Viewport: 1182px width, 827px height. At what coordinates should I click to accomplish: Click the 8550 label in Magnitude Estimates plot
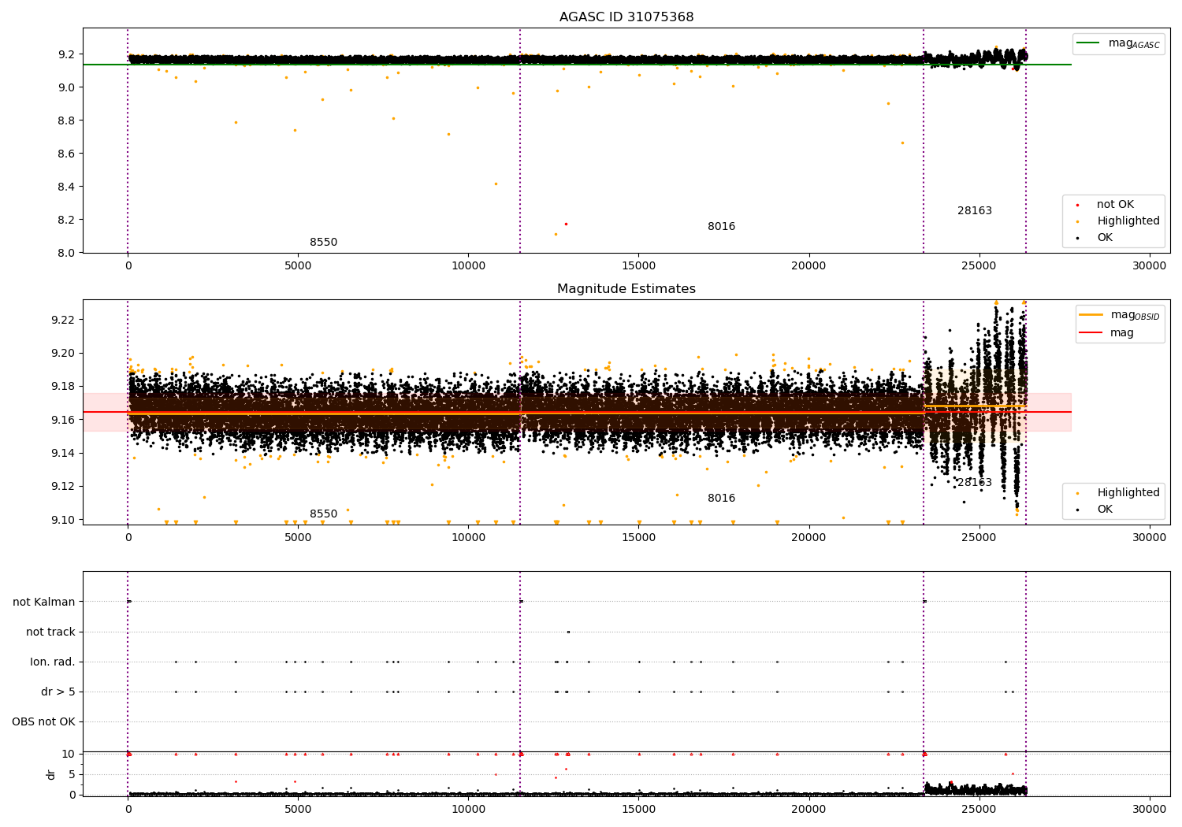(x=323, y=514)
